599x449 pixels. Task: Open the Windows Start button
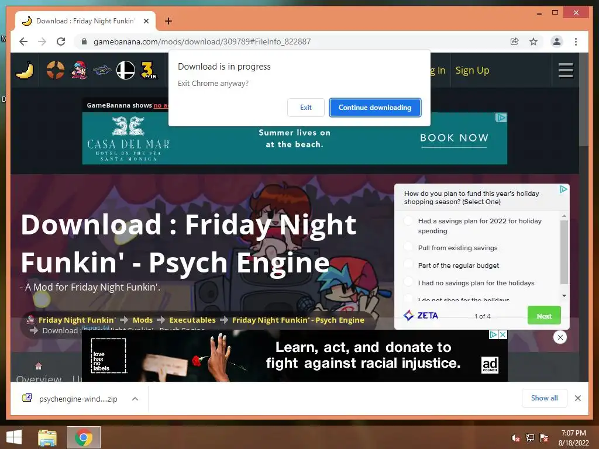[14, 437]
